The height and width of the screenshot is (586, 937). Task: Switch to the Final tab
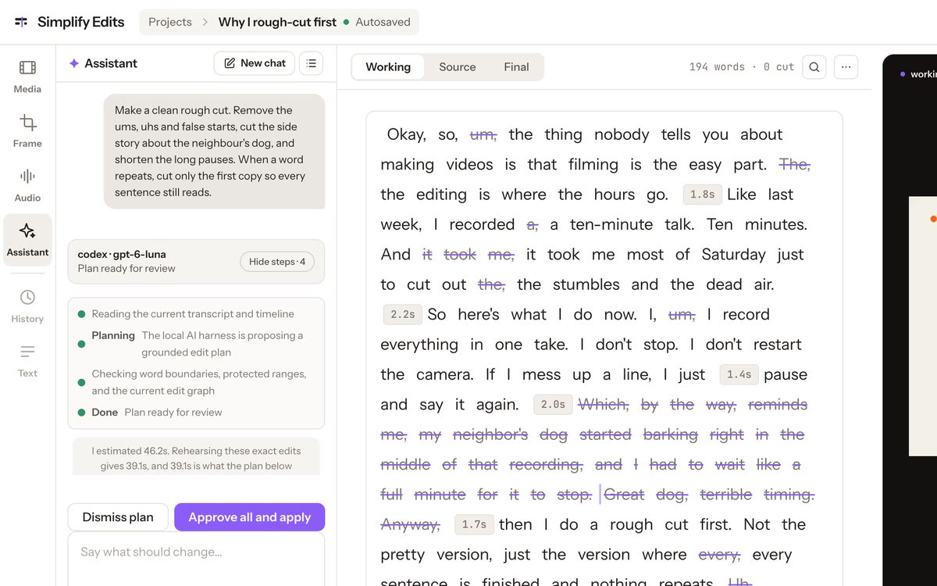pos(516,67)
